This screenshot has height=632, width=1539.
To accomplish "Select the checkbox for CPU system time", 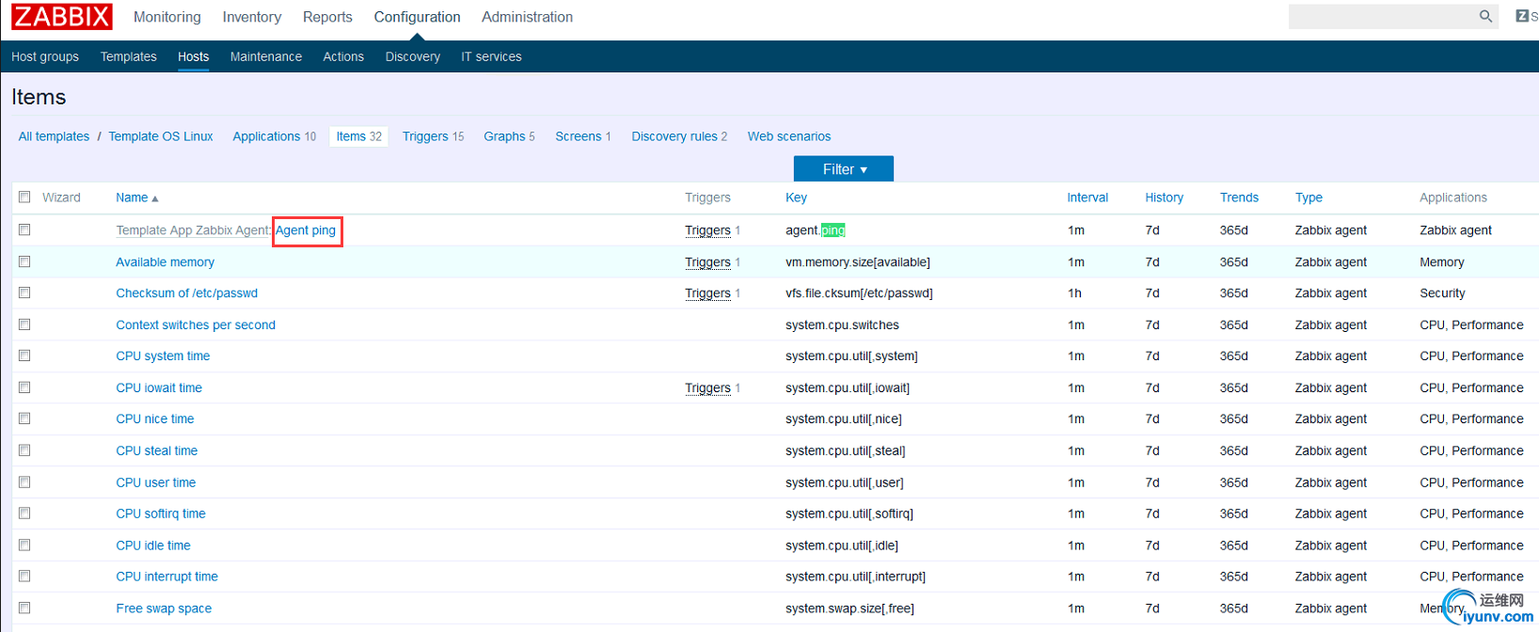I will [x=24, y=355].
